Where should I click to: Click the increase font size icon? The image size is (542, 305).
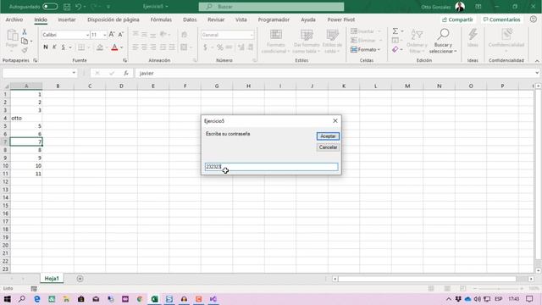pos(112,35)
